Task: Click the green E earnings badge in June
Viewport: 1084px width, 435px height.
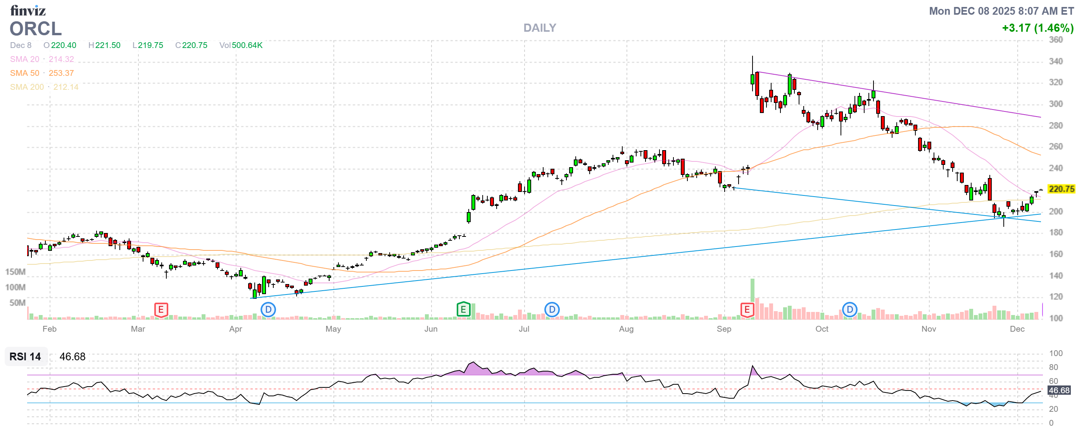Action: 463,310
